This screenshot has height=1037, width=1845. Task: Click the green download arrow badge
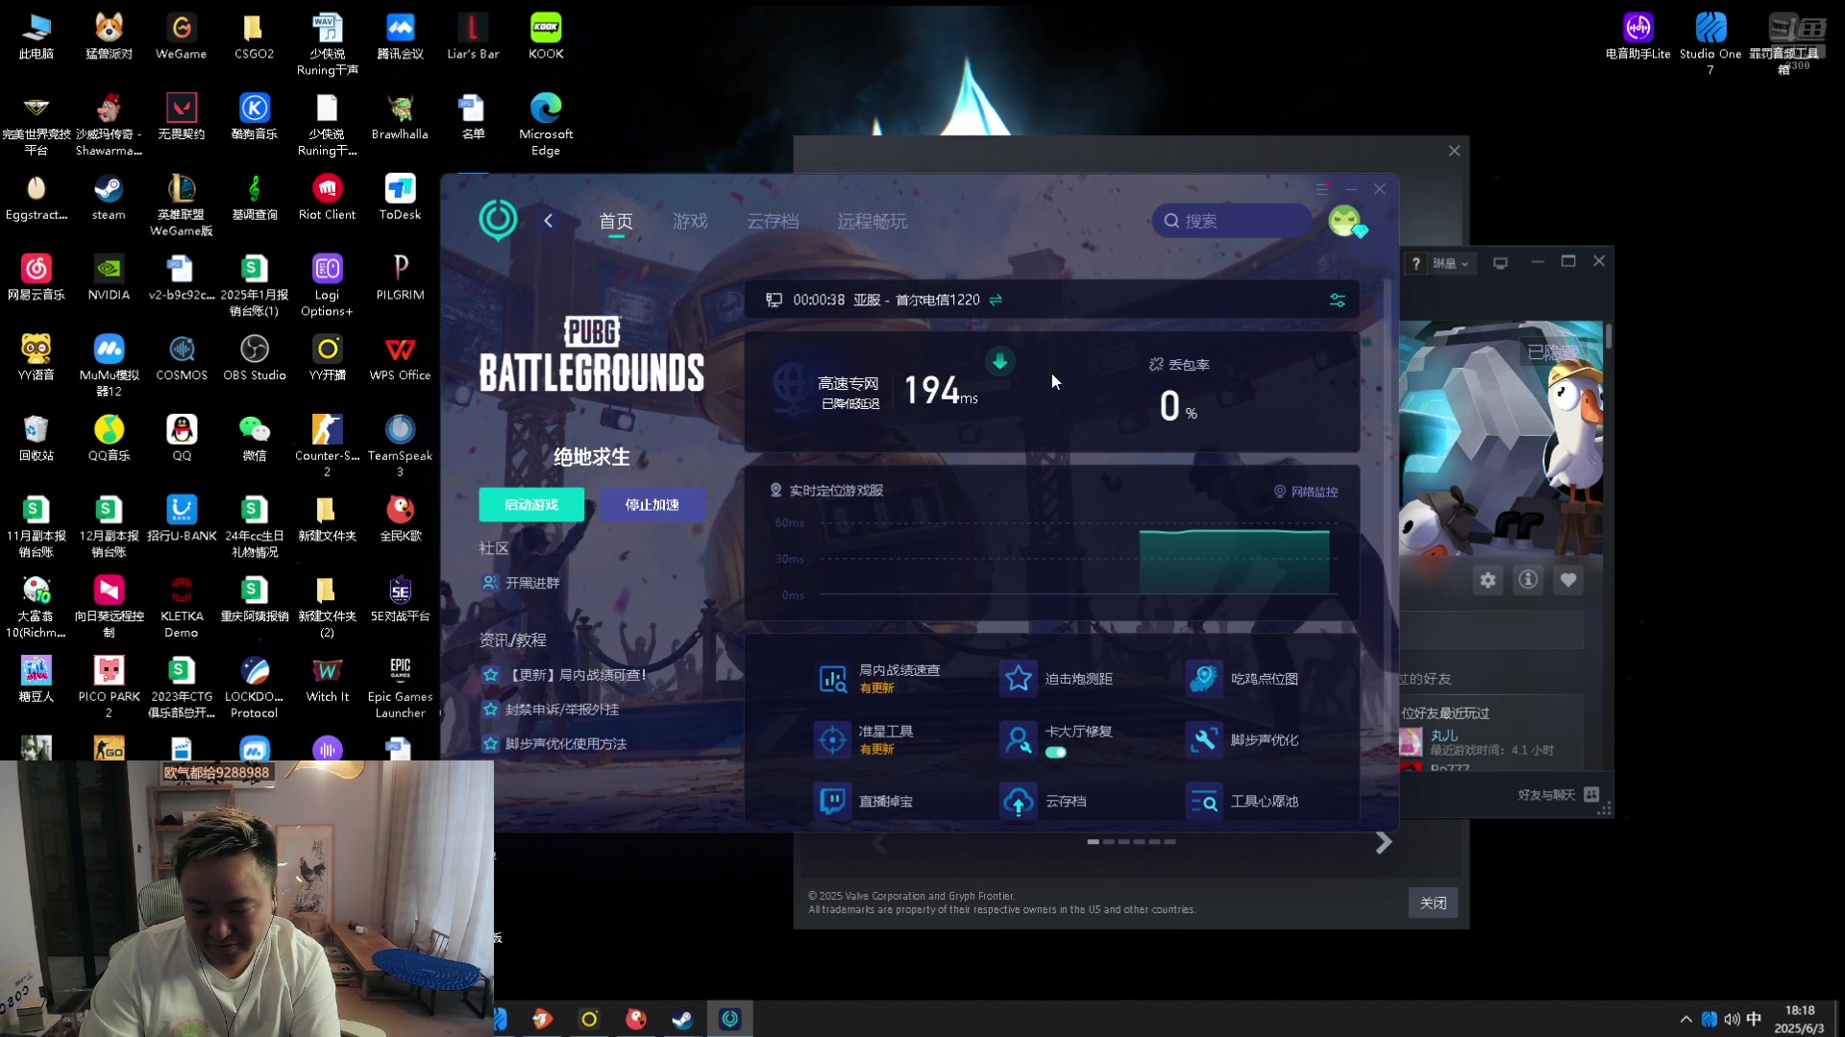pos(999,362)
